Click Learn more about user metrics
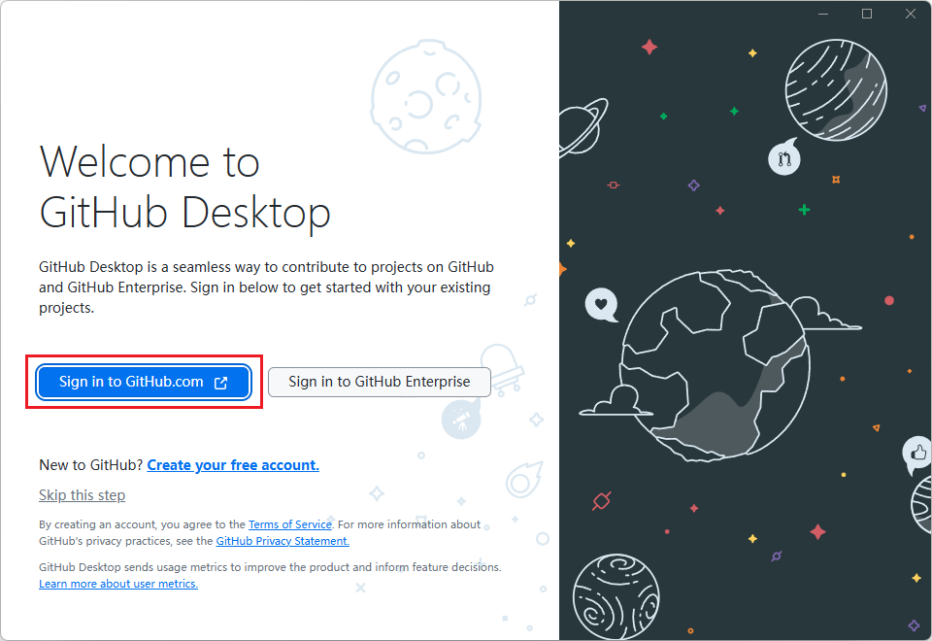 coord(117,584)
